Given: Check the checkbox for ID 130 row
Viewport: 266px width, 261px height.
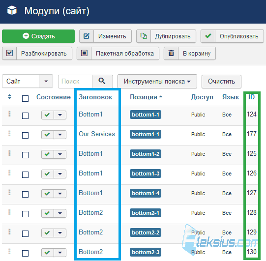Looking at the screenshot, I should [x=25, y=254].
